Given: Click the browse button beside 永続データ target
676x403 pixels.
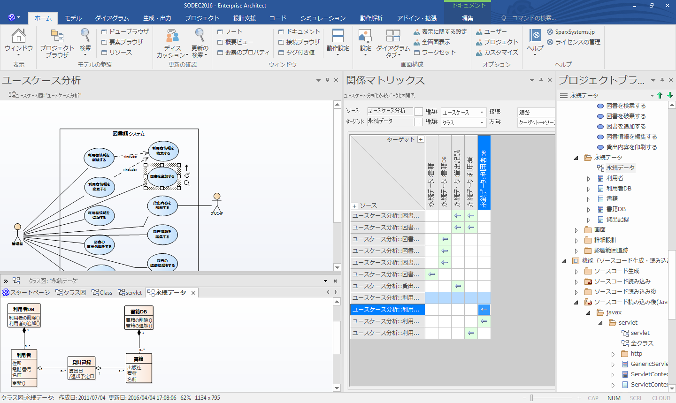Looking at the screenshot, I should pyautogui.click(x=419, y=122).
